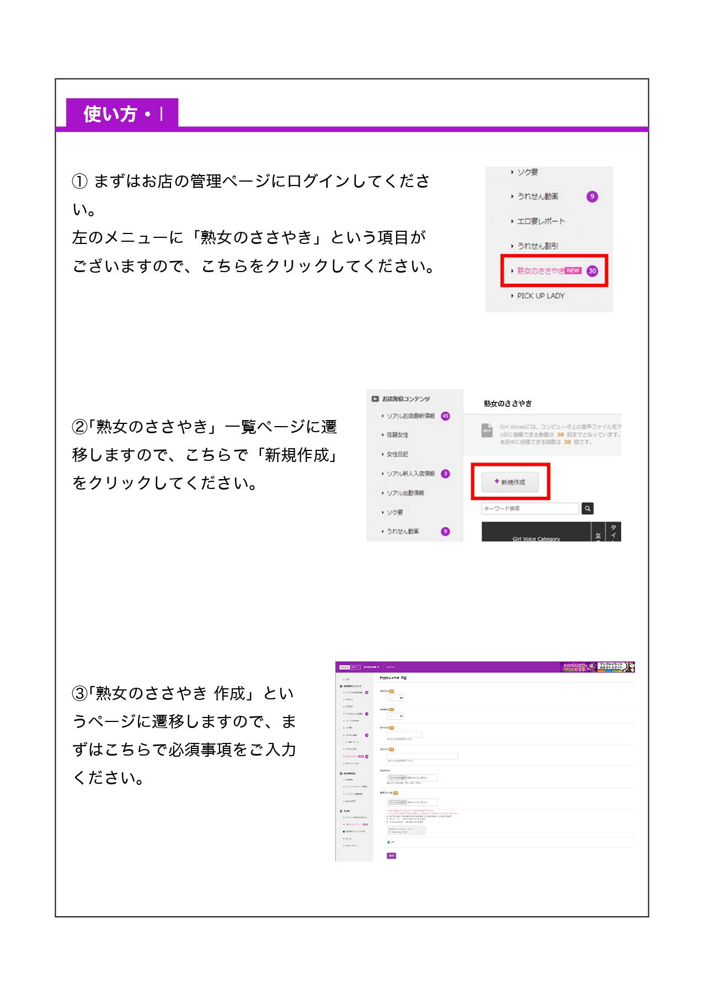The height and width of the screenshot is (988, 704).
Task: Click the plus icon on 新規作成
Action: click(497, 481)
